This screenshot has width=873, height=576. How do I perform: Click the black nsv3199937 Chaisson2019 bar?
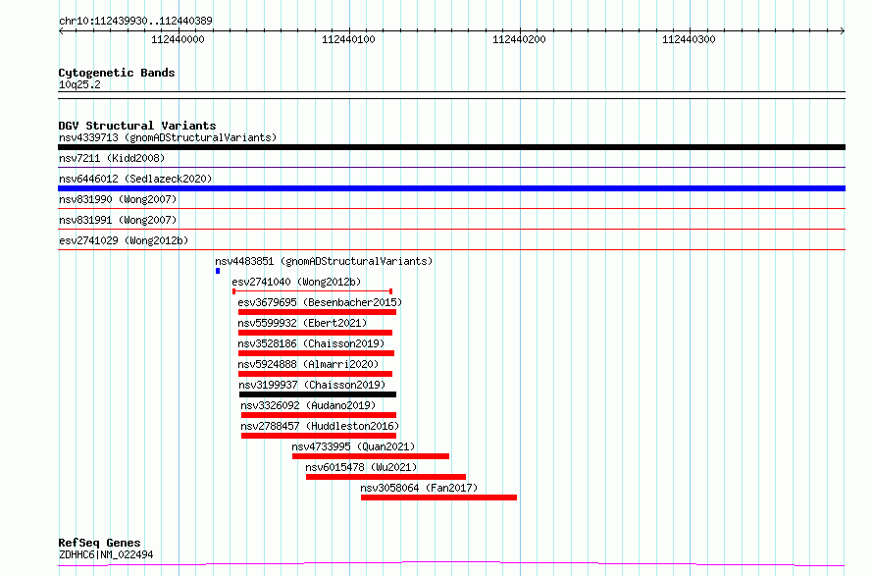(317, 394)
